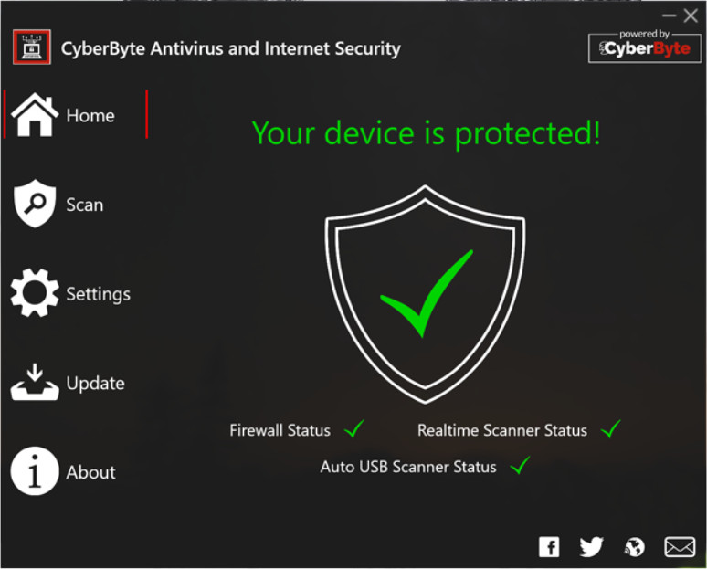Minimize the CyberByte Antivirus window
The image size is (707, 569).
pos(669,16)
